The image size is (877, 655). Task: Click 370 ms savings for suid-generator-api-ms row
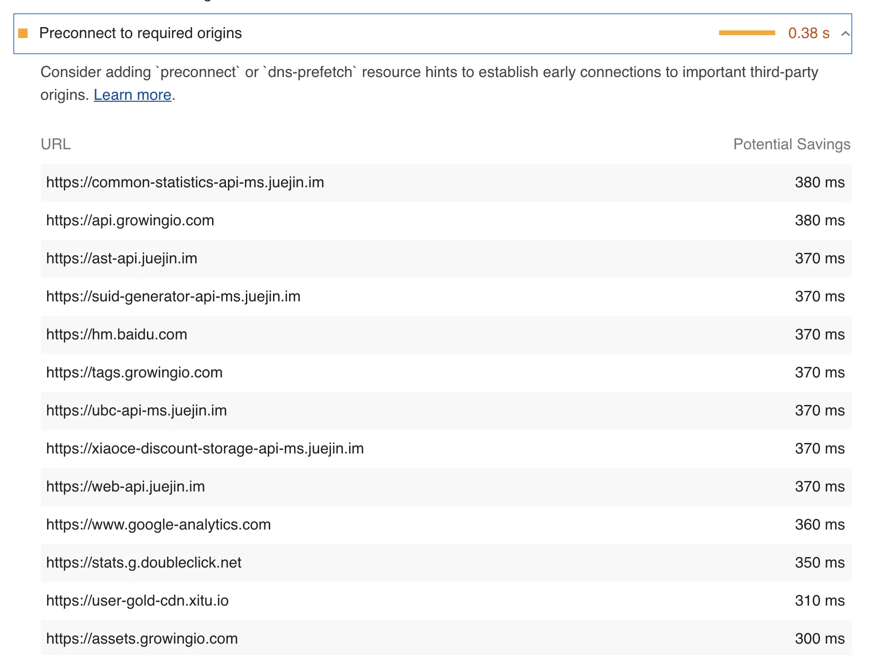pyautogui.click(x=819, y=297)
